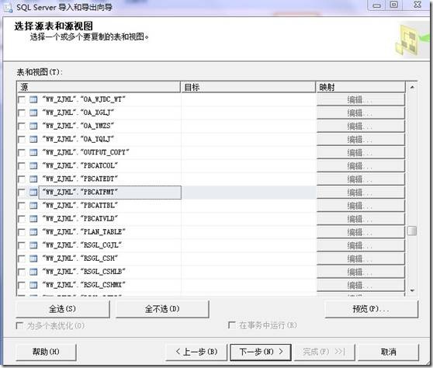
Task: Click table icon for OA_YQLJ row
Action: click(x=33, y=139)
